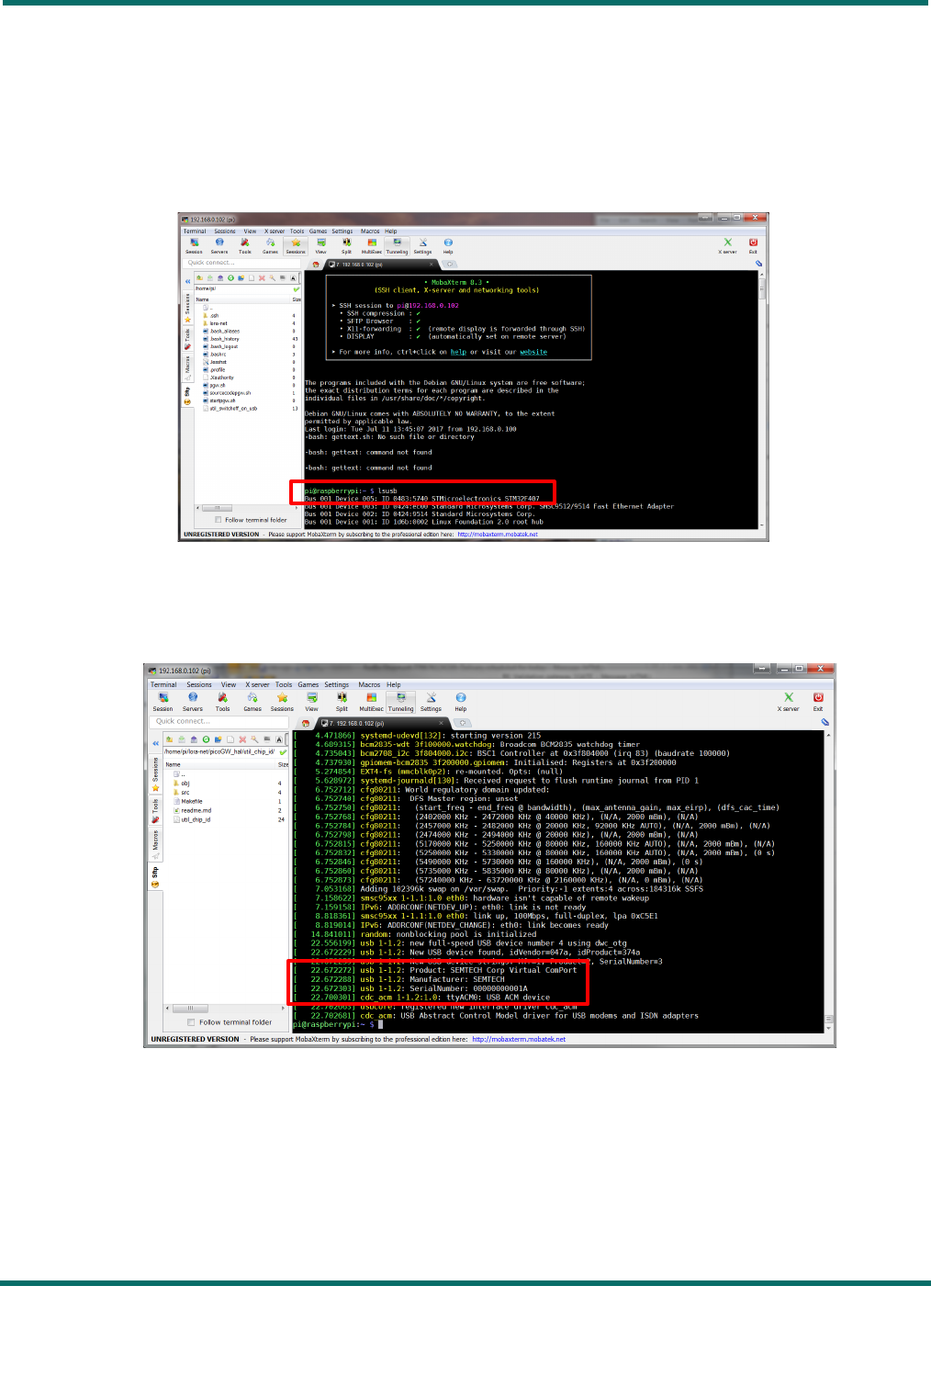Select util_chip_id in the dmesg window list
The image size is (931, 1376).
196,819
